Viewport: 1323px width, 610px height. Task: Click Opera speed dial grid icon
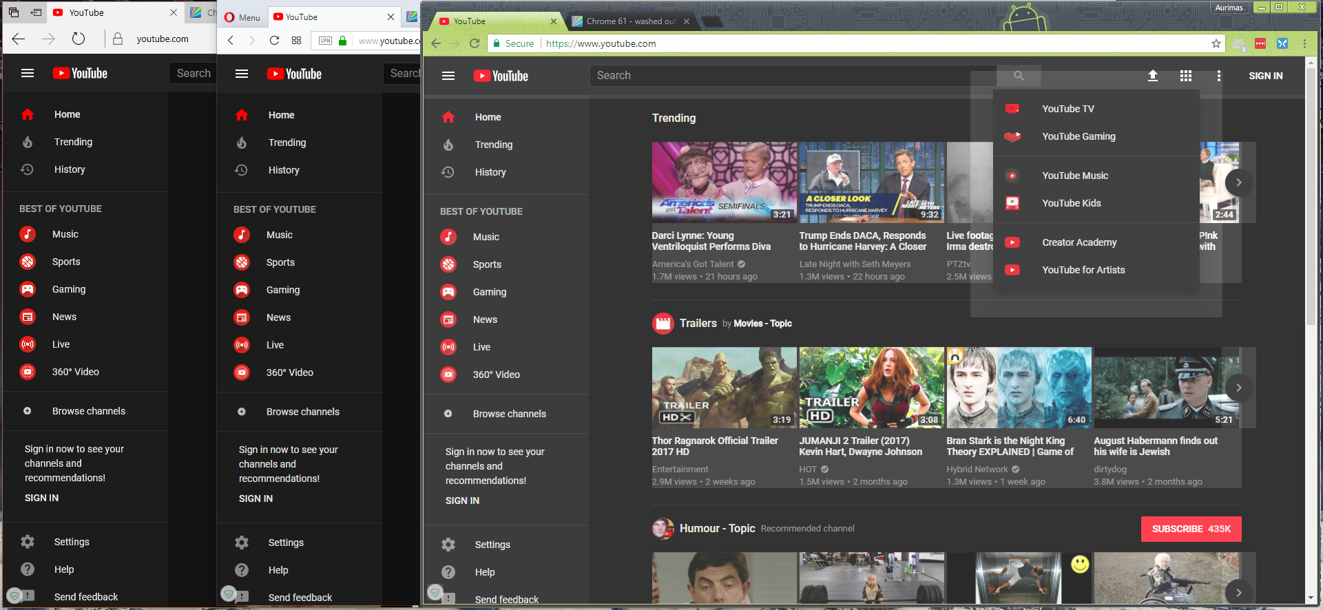pyautogui.click(x=296, y=40)
